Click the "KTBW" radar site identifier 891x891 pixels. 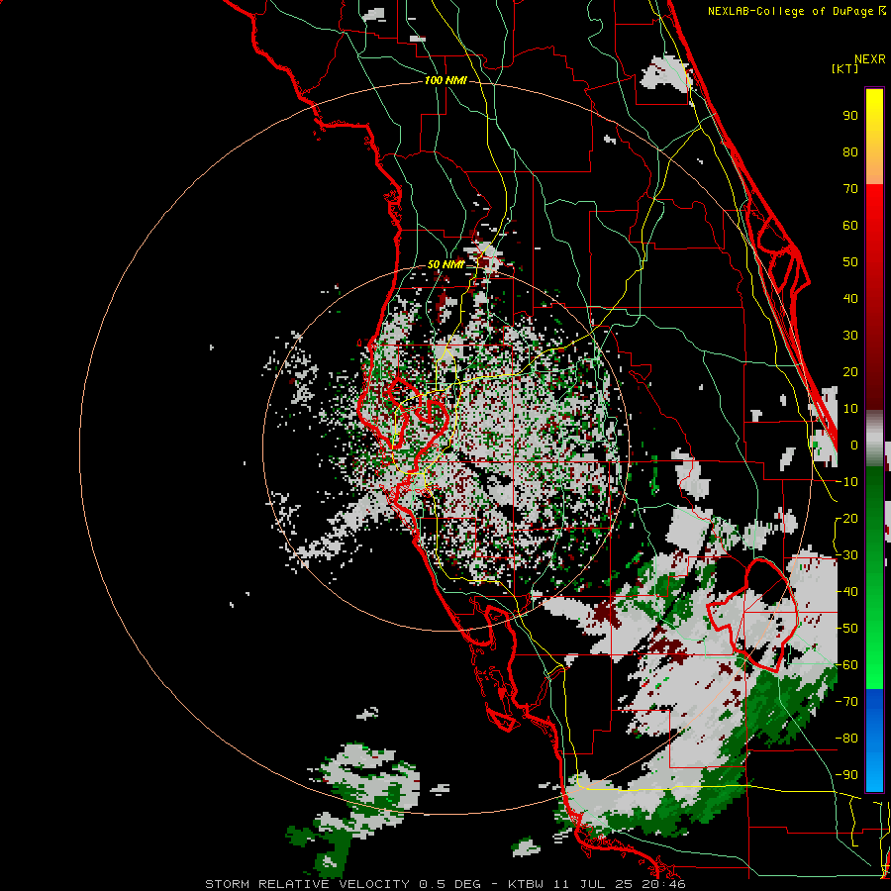tap(526, 884)
